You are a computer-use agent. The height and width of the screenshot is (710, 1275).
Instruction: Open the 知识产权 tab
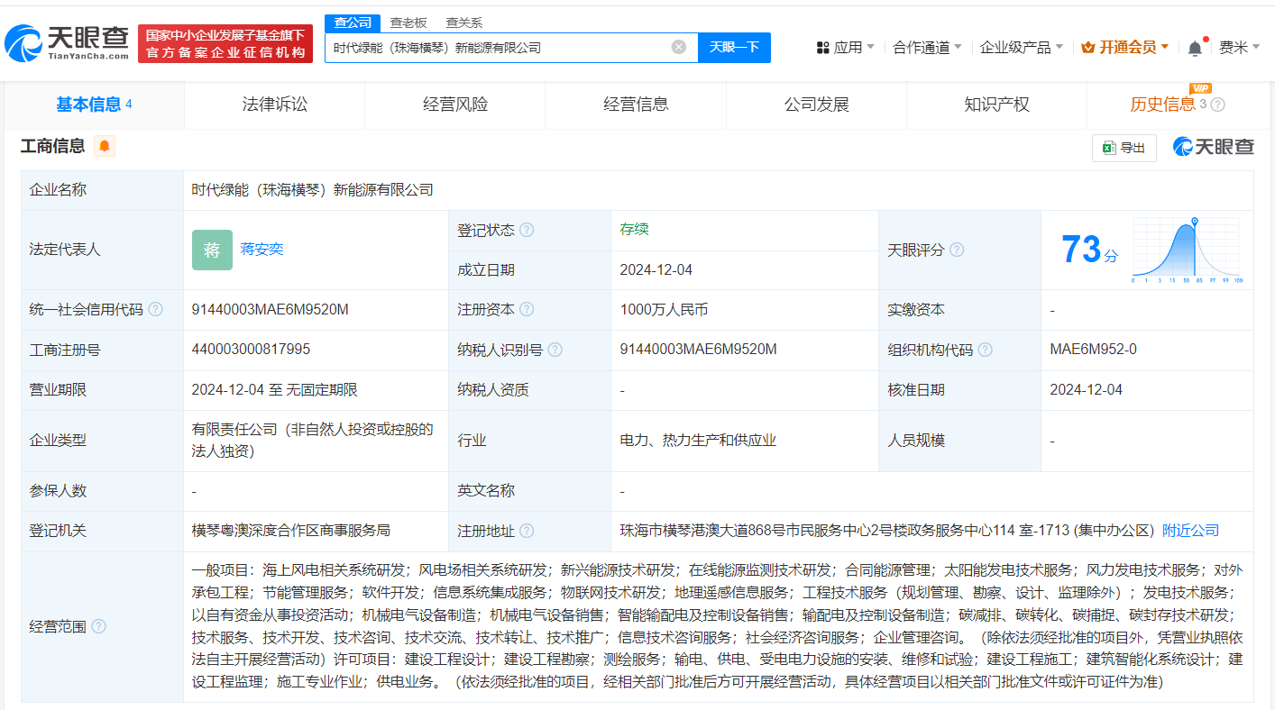tap(996, 105)
